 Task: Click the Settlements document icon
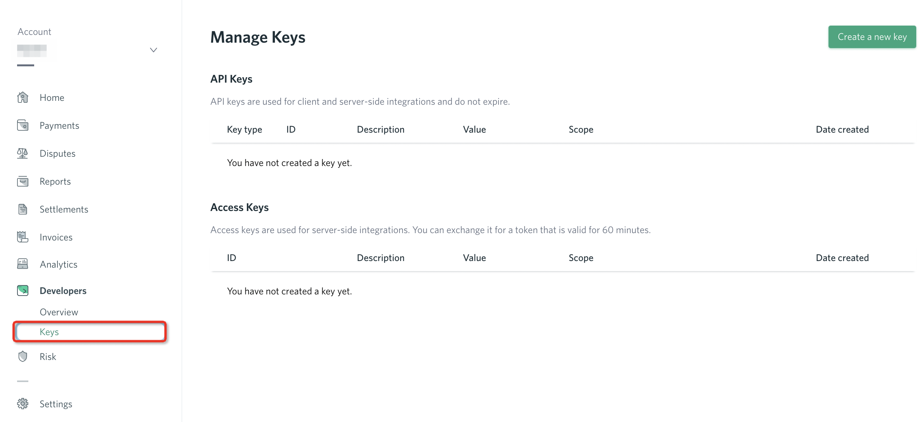(23, 209)
